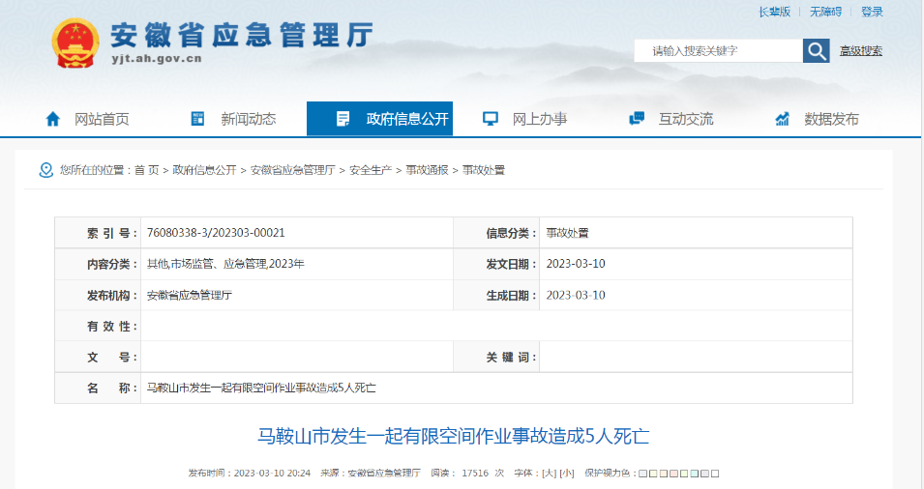The height and width of the screenshot is (489, 924).
Task: Click the document icon beside 政府信息公开
Action: pos(343,119)
